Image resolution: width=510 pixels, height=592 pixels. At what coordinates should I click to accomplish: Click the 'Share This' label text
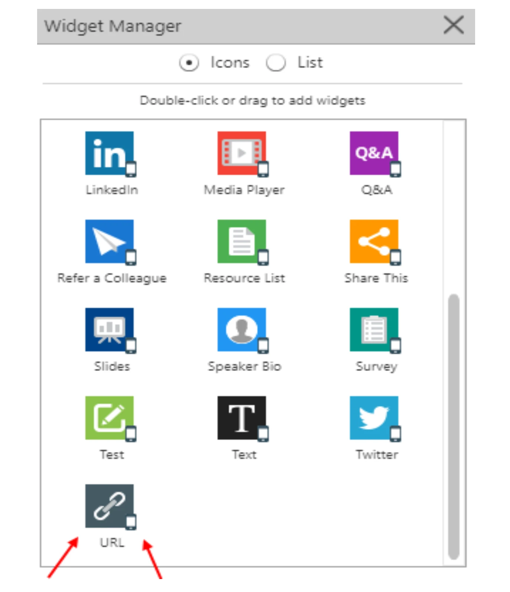[376, 278]
